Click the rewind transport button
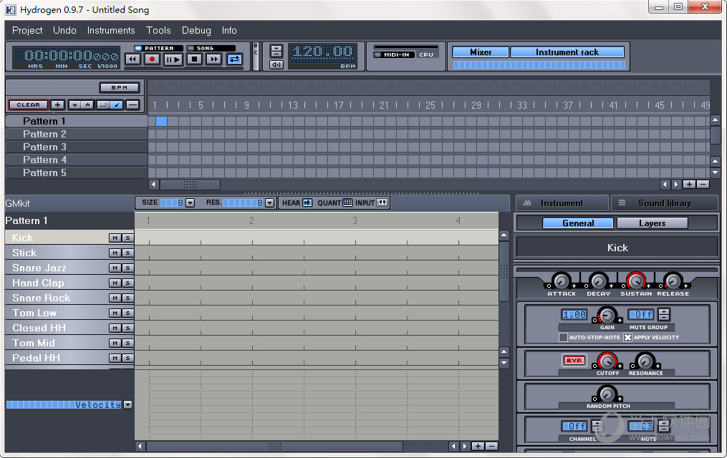 pyautogui.click(x=133, y=59)
